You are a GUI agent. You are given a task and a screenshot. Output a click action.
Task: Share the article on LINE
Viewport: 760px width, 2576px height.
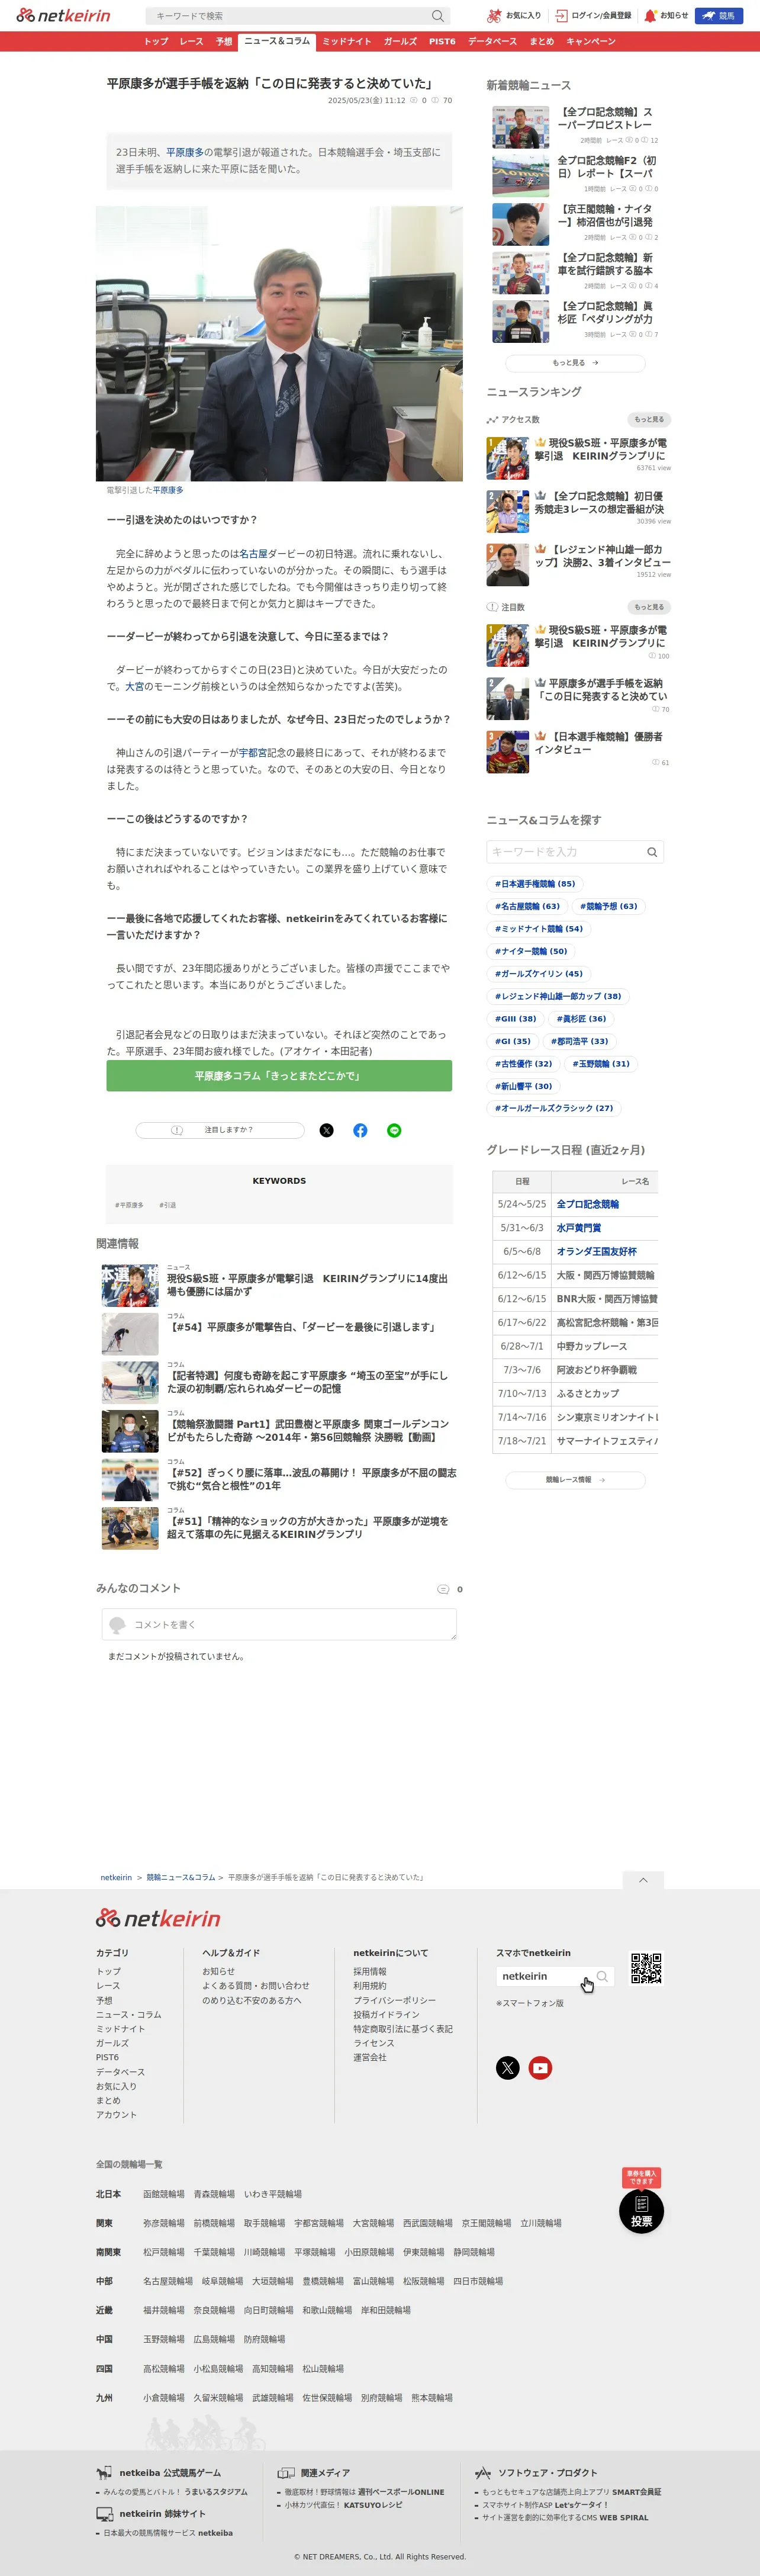[394, 1130]
